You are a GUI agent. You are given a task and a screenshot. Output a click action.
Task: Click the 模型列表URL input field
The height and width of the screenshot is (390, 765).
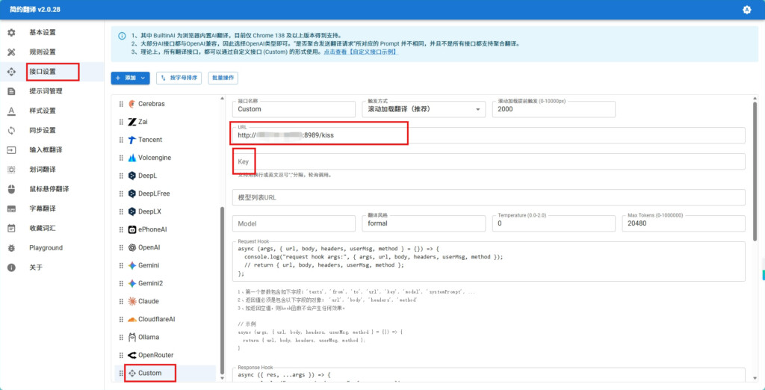coord(489,198)
